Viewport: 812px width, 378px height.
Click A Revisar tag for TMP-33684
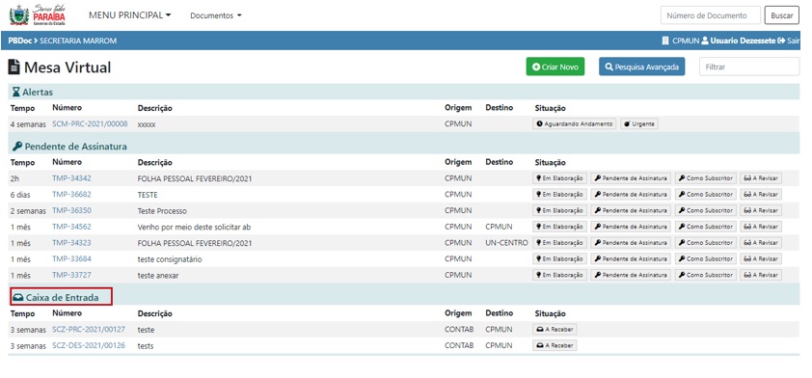click(761, 258)
